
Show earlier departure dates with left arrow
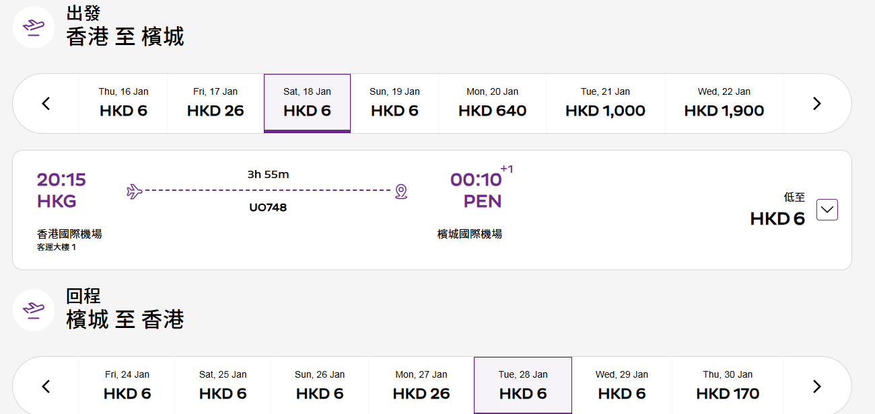tap(46, 103)
